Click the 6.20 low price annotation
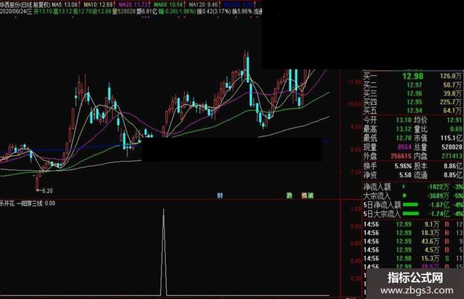This screenshot has height=299, width=464. pyautogui.click(x=45, y=191)
